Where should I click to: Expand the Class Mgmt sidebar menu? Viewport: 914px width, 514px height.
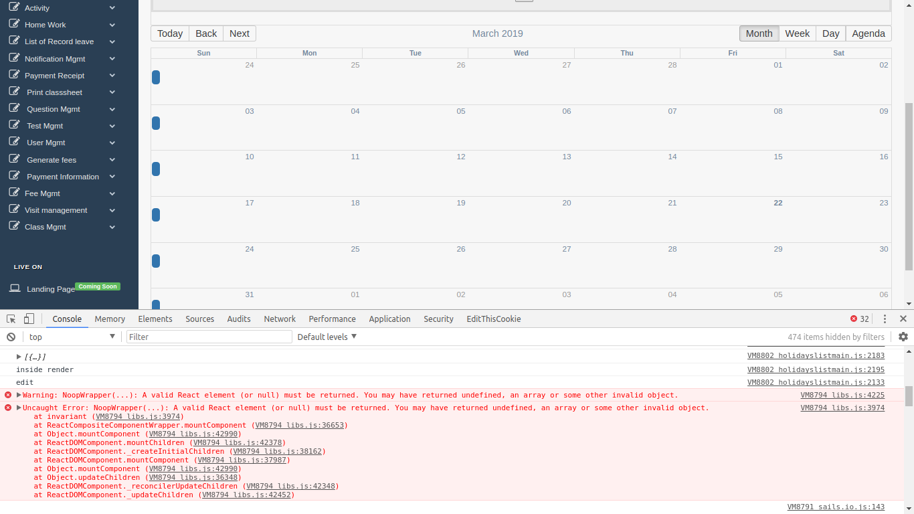112,227
